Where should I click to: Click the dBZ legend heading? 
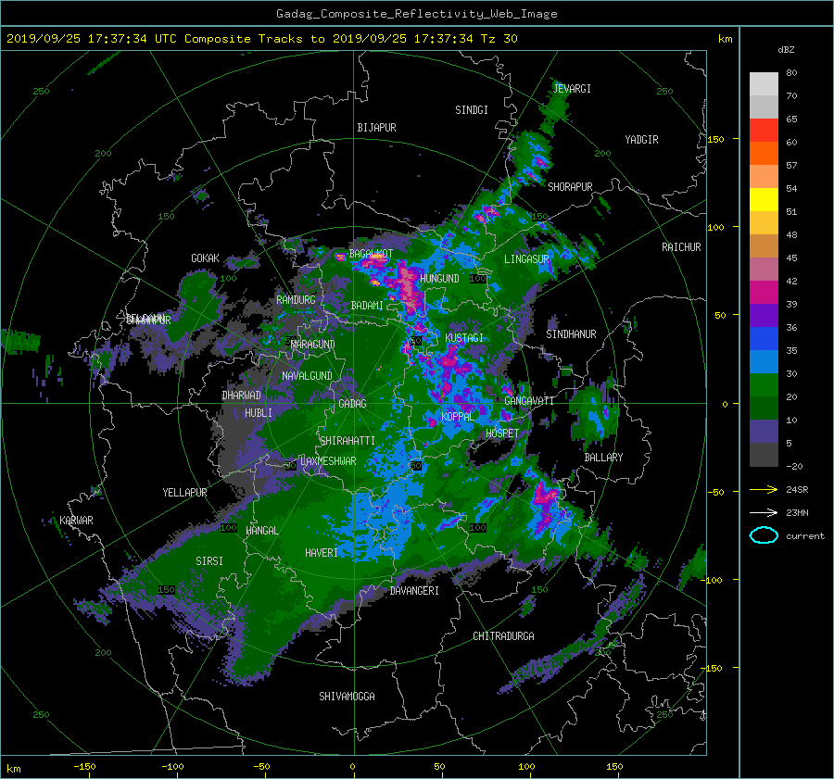(x=786, y=50)
